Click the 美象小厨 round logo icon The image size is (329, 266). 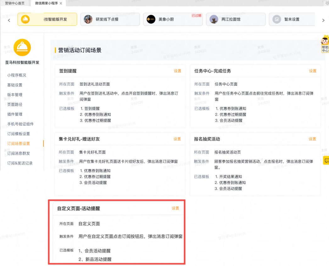coord(151,19)
